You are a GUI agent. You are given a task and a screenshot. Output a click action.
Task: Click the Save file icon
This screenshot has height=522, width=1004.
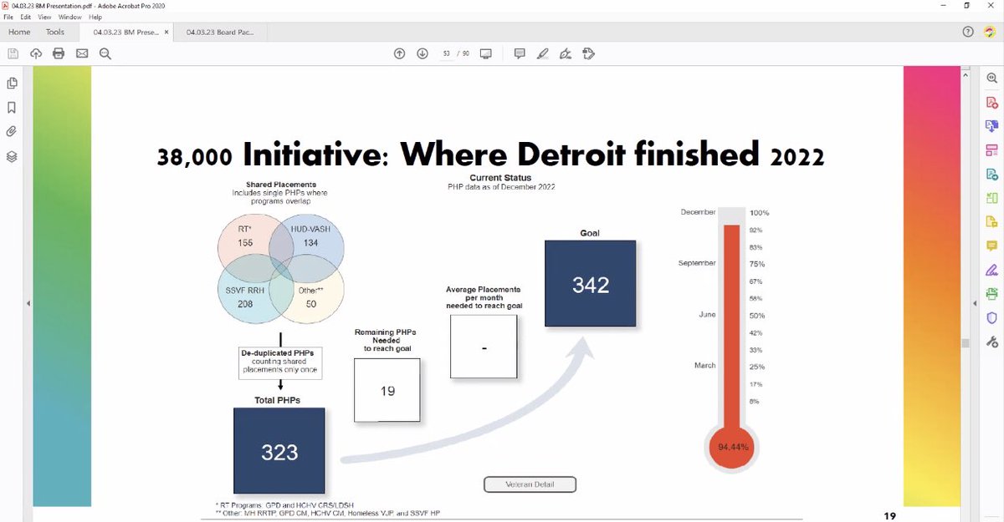coord(13,53)
